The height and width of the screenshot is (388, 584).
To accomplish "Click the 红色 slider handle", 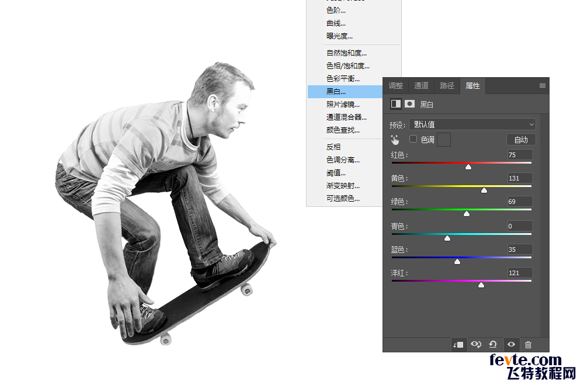I will [468, 167].
